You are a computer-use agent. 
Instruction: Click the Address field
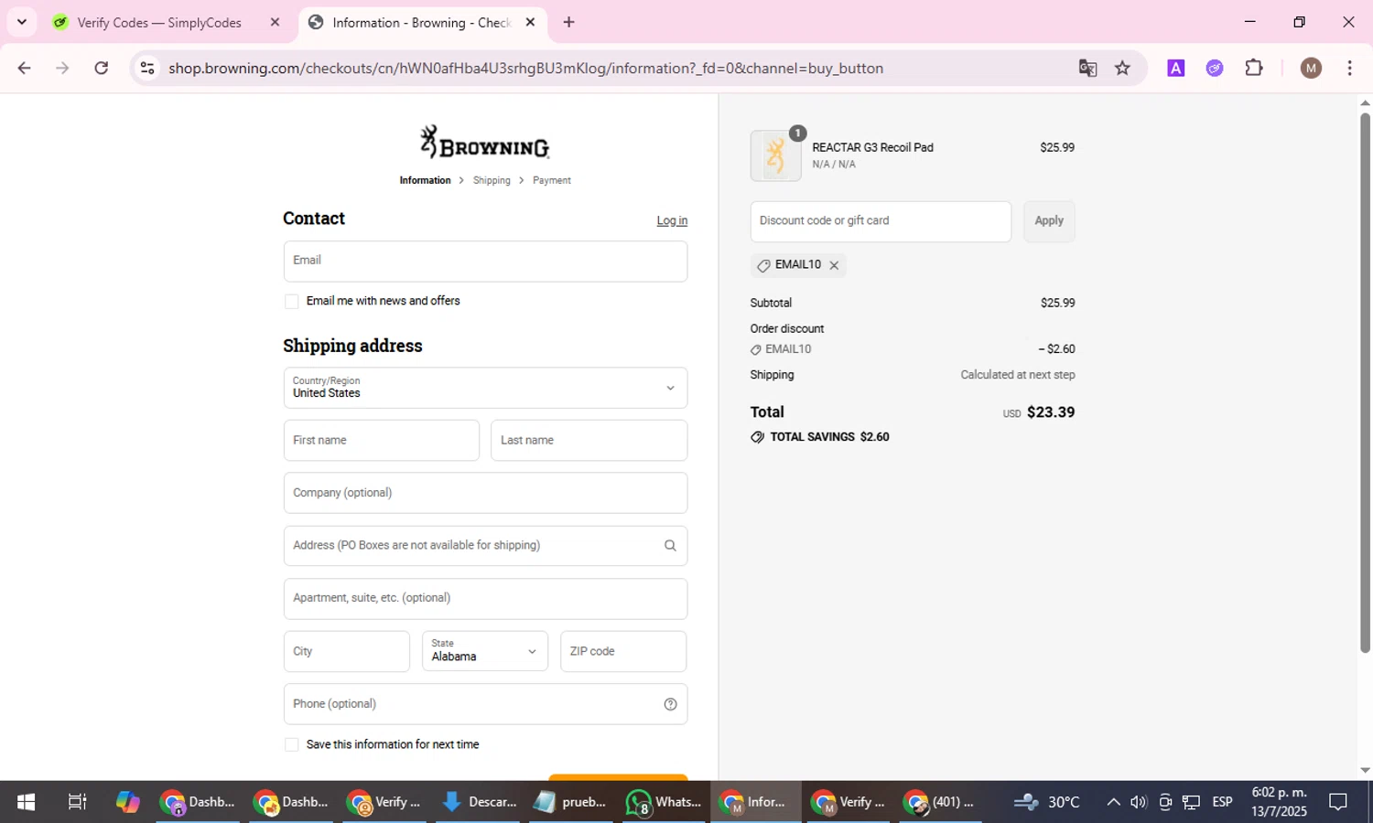point(485,546)
